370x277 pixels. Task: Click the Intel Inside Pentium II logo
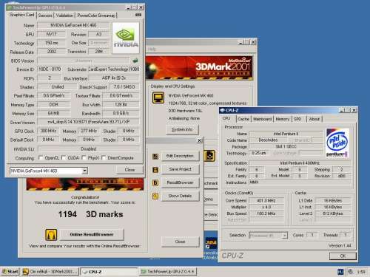337,143
